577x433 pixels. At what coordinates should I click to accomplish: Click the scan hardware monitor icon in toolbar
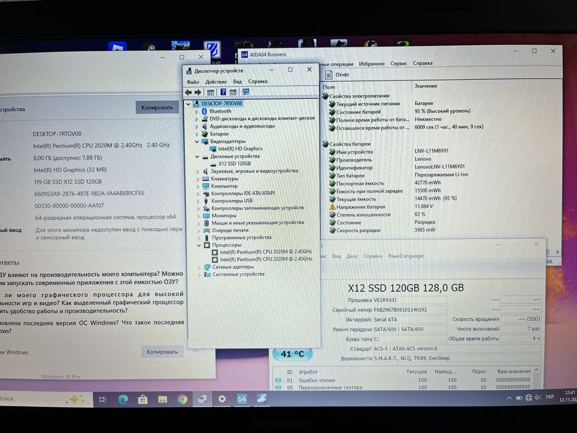click(246, 92)
